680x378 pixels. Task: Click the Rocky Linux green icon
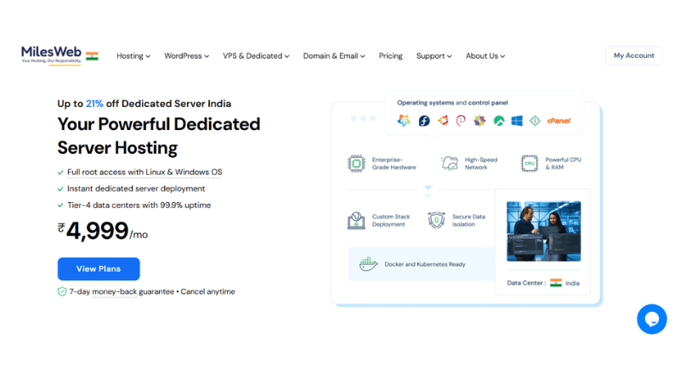tap(499, 121)
